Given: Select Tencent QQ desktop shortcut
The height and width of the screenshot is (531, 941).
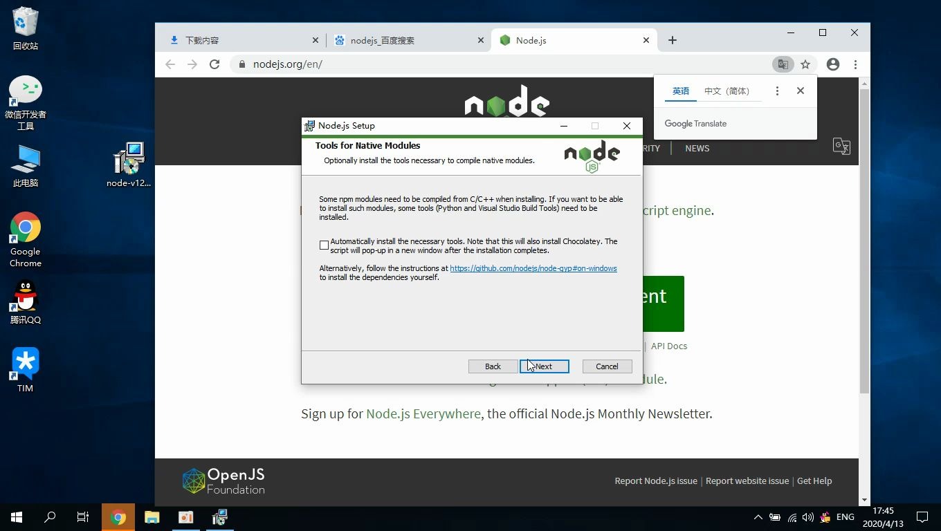Looking at the screenshot, I should tap(26, 302).
